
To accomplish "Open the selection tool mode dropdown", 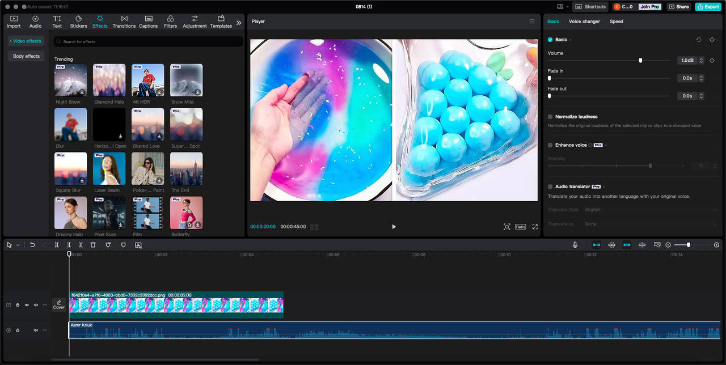I will [18, 245].
